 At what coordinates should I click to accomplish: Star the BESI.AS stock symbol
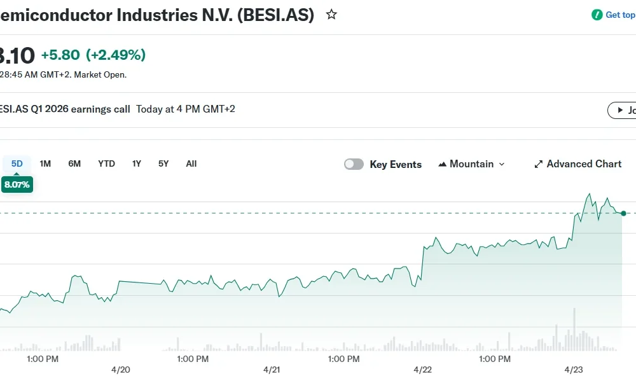point(331,14)
